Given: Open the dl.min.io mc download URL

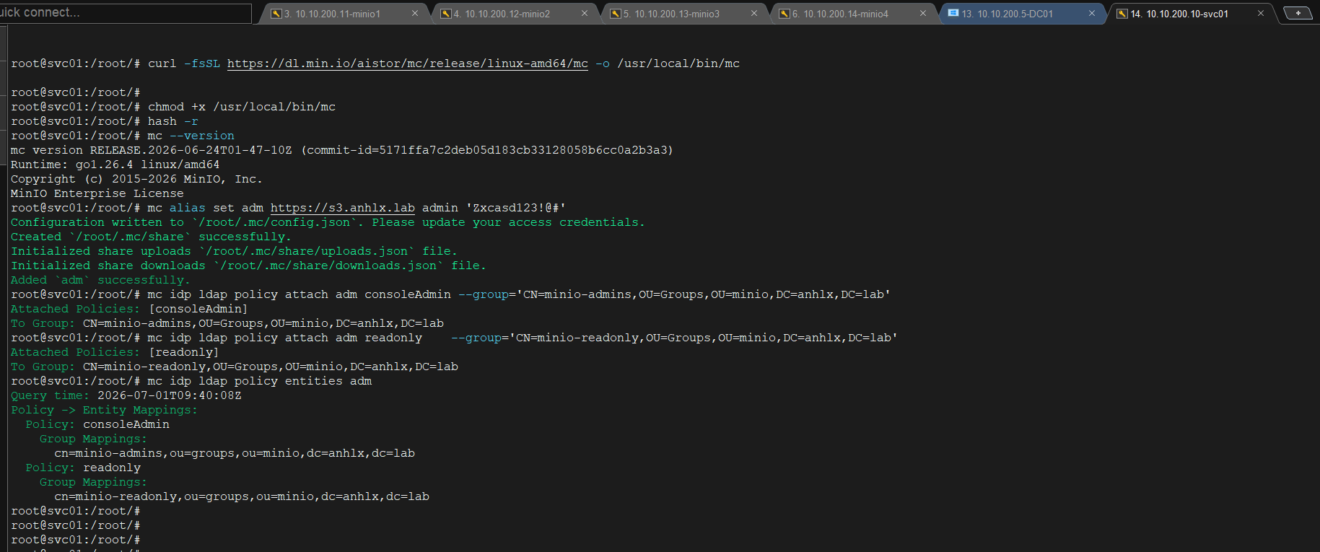Looking at the screenshot, I should pyautogui.click(x=408, y=63).
